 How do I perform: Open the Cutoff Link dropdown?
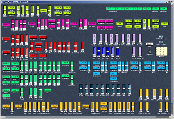click(43, 55)
